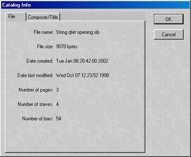Click the 'File size:' label
Screen dimensions: 191x157
click(x=45, y=47)
